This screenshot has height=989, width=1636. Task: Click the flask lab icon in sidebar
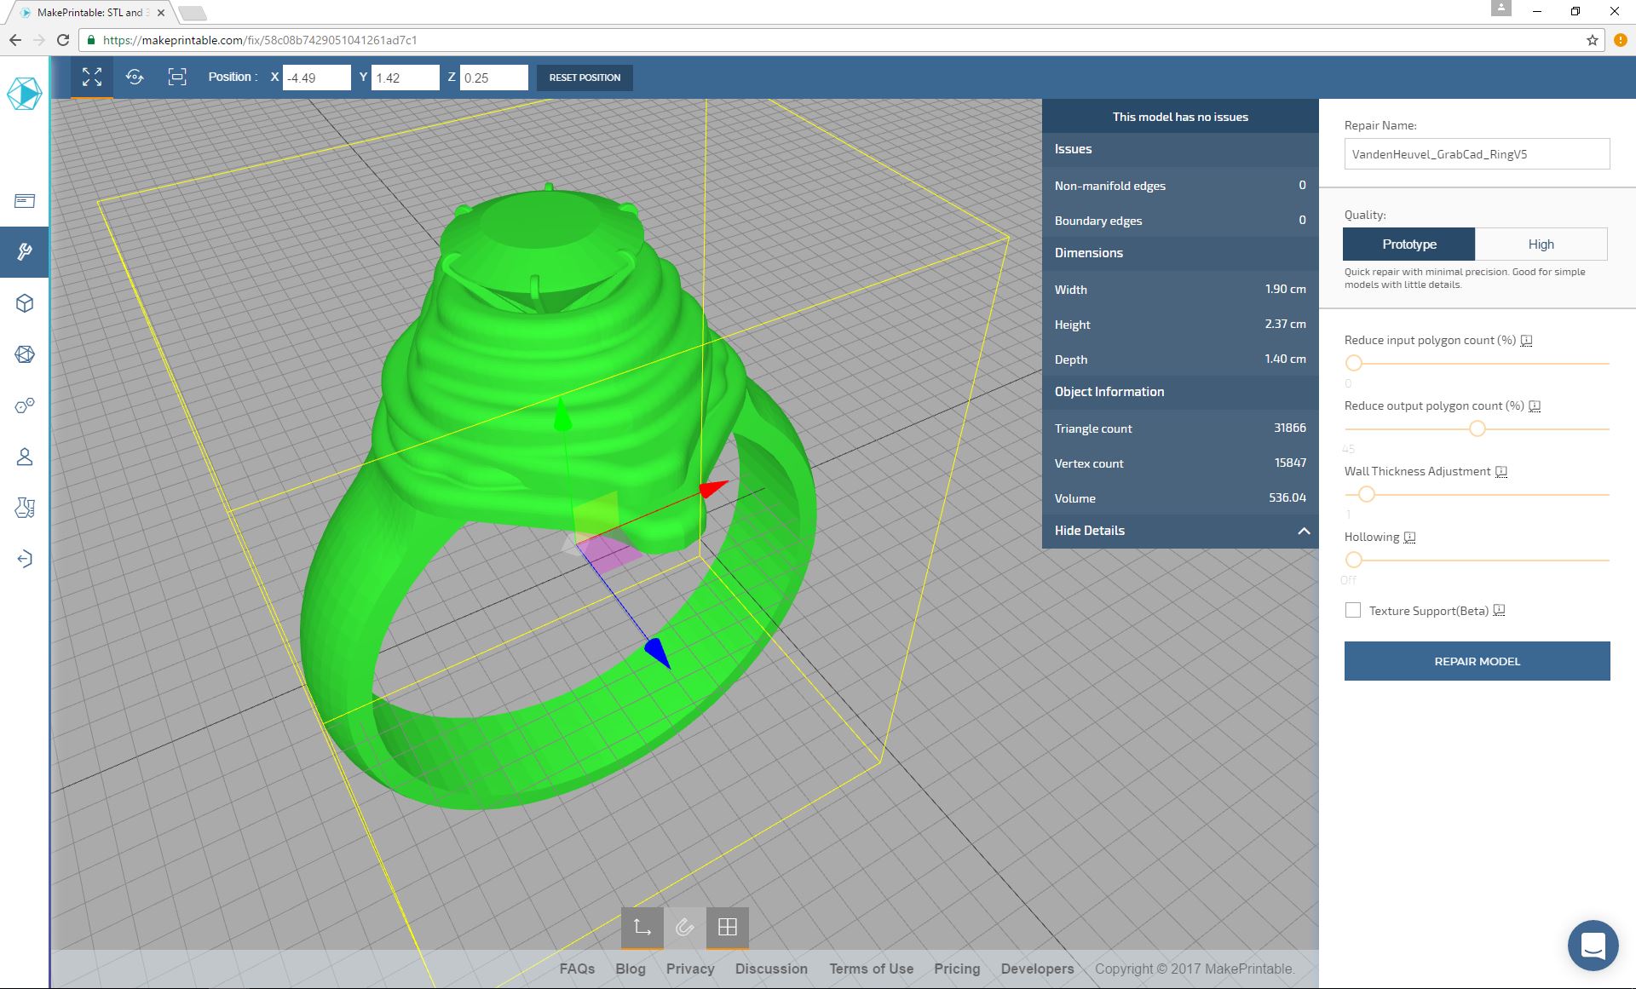[x=25, y=508]
